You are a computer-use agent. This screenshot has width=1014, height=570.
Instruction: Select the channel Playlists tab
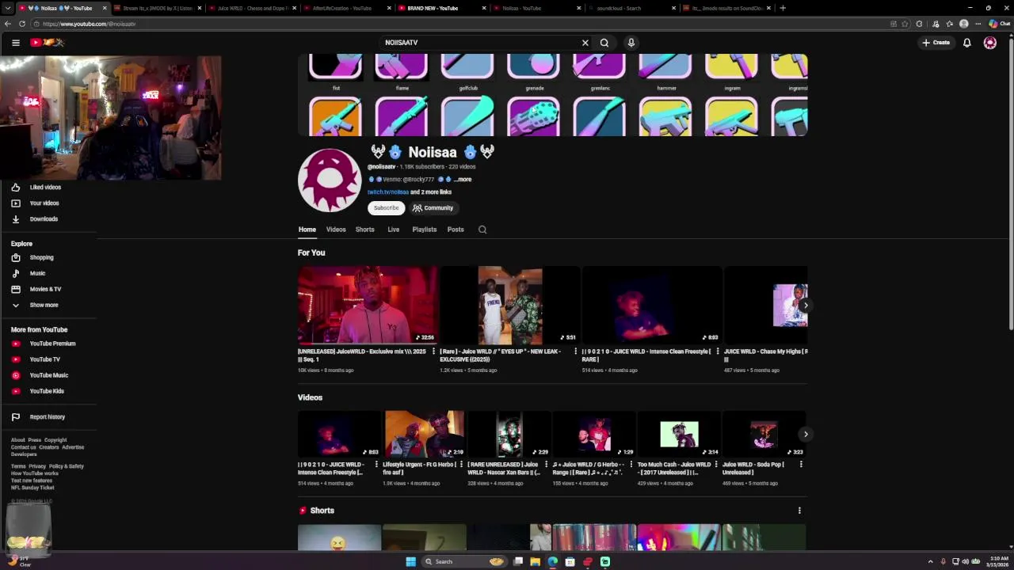tap(424, 230)
